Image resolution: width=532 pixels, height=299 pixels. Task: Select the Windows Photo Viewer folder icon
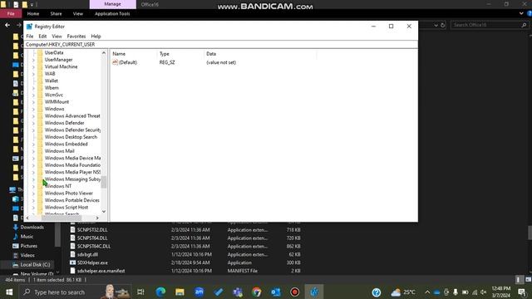tap(40, 194)
